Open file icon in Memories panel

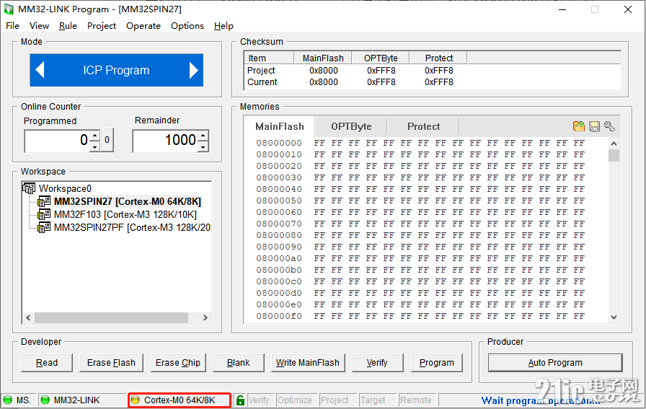pos(579,126)
